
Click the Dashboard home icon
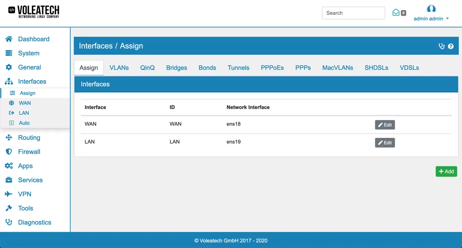[x=9, y=39]
